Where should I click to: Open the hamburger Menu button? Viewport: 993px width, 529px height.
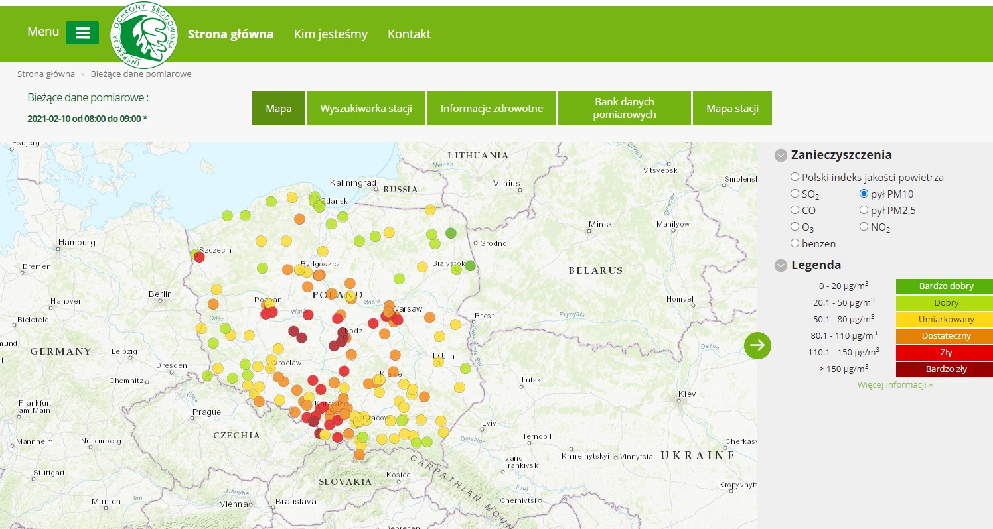click(x=82, y=33)
